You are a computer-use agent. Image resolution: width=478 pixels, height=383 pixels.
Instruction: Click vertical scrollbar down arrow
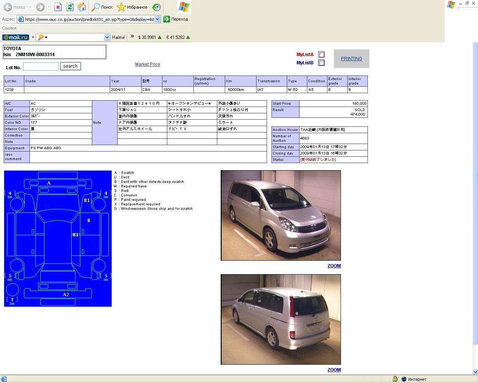click(x=475, y=372)
